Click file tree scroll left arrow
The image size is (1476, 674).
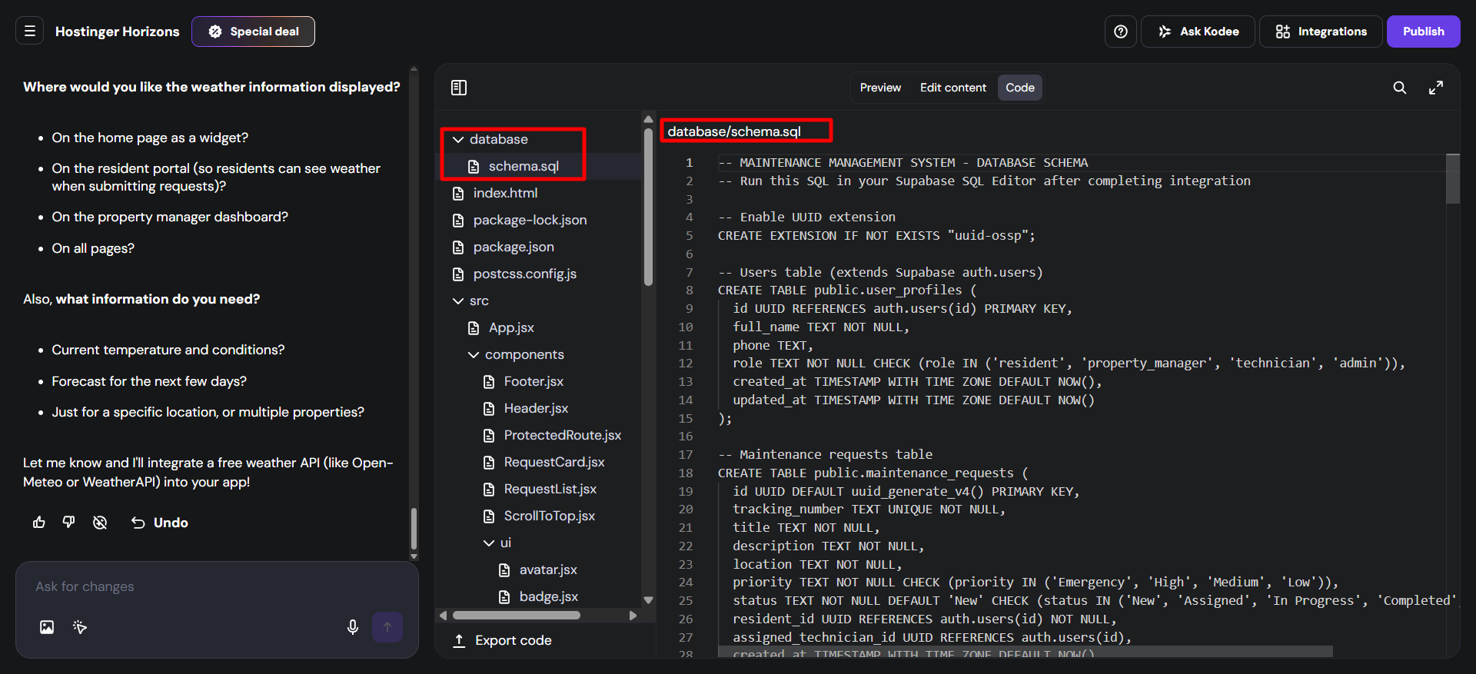click(443, 616)
